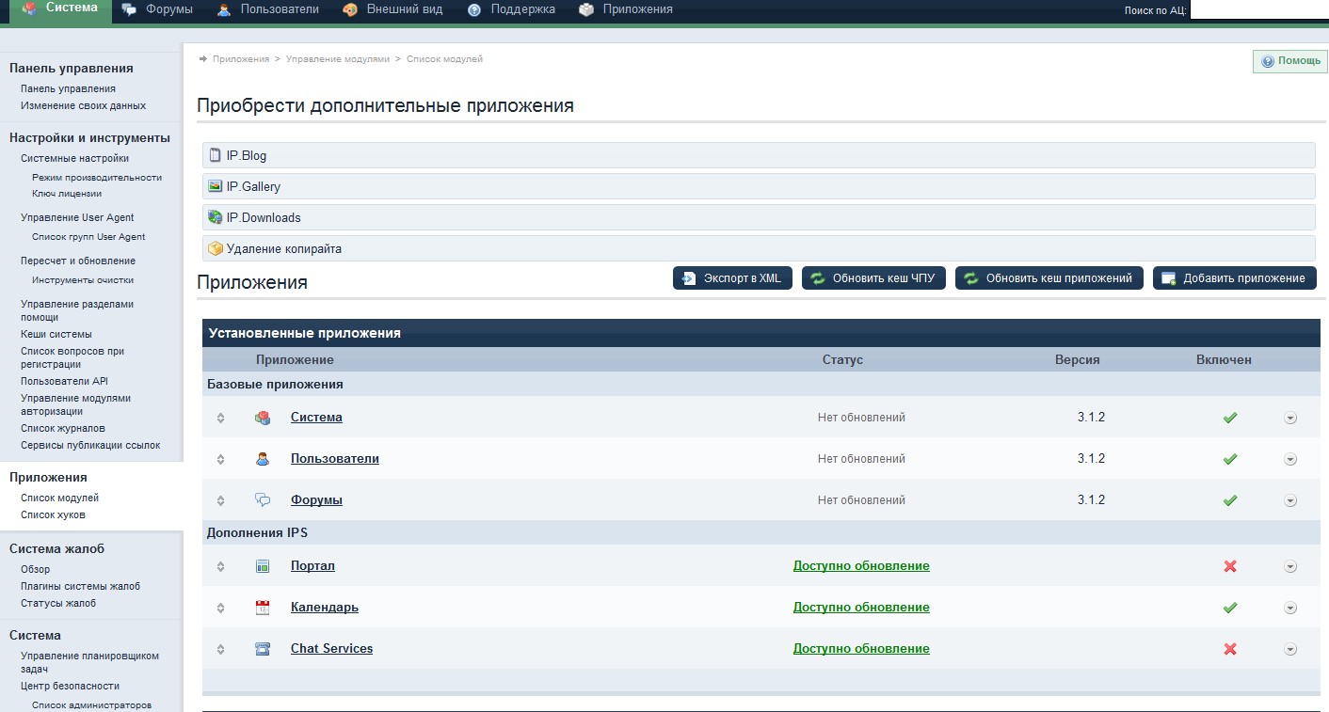The image size is (1329, 712).
Task: Click the Chat Services phone icon
Action: pos(263,649)
